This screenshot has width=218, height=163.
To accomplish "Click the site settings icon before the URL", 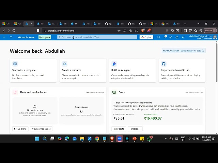I will (45, 31).
